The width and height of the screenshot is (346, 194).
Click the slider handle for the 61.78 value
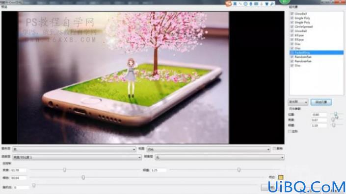(64, 170)
